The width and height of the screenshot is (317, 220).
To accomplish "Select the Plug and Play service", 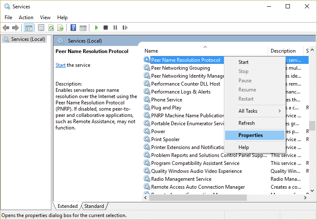I will 166,108.
